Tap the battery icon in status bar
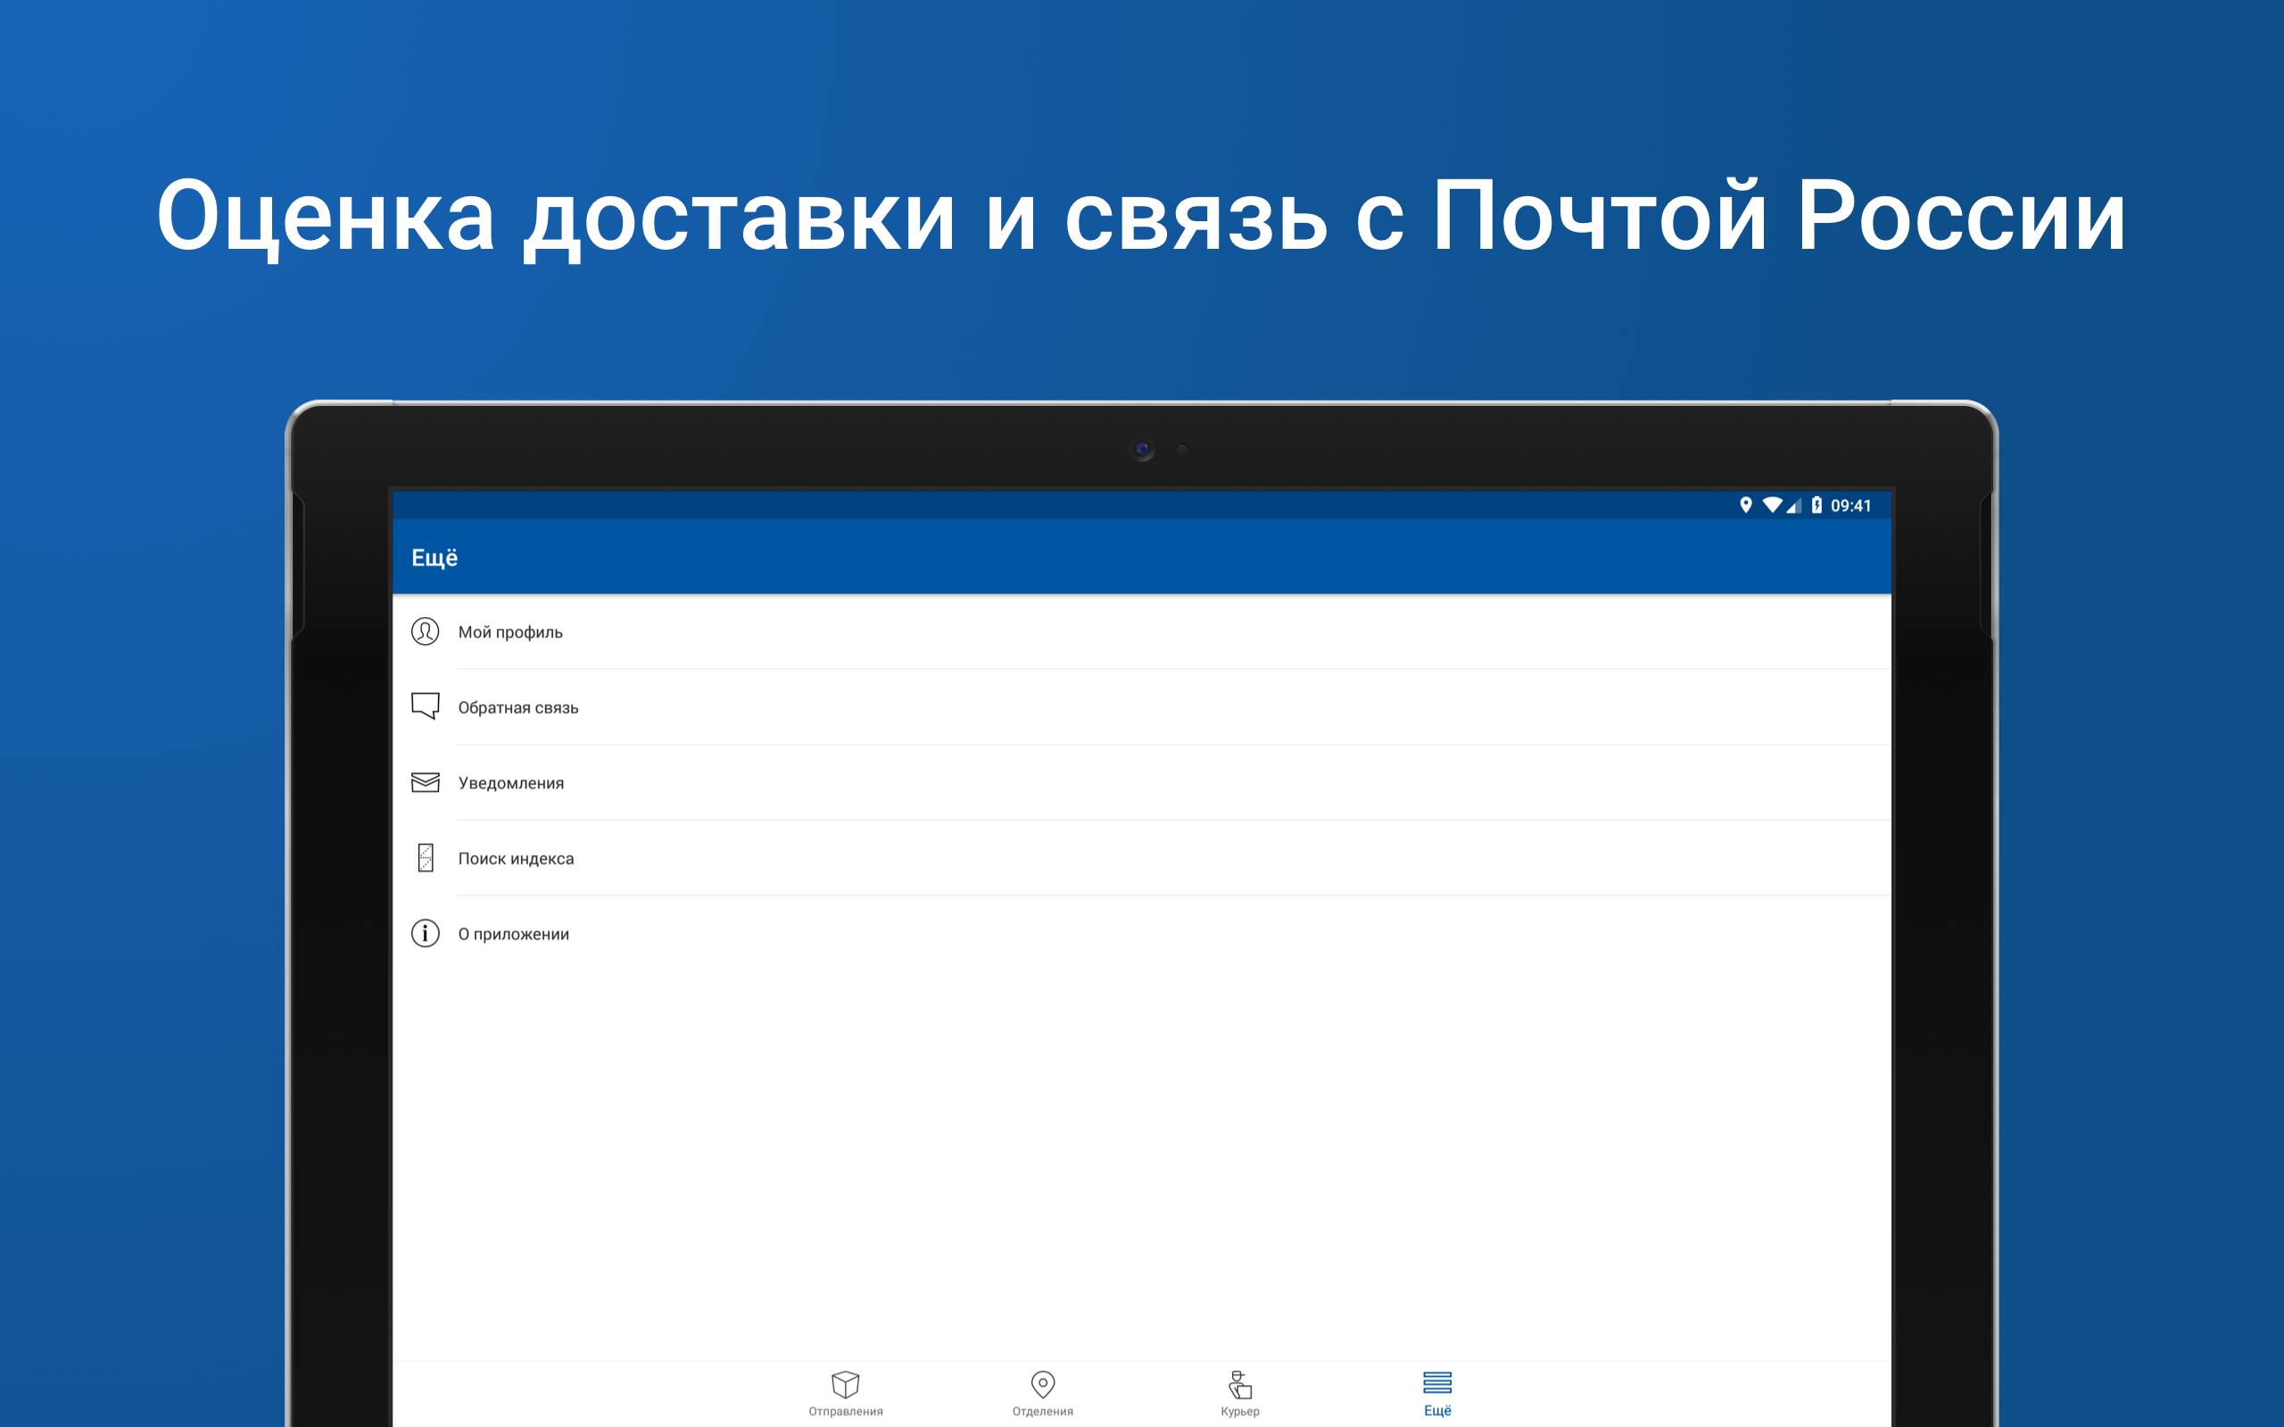Image resolution: width=2284 pixels, height=1427 pixels. [1816, 505]
